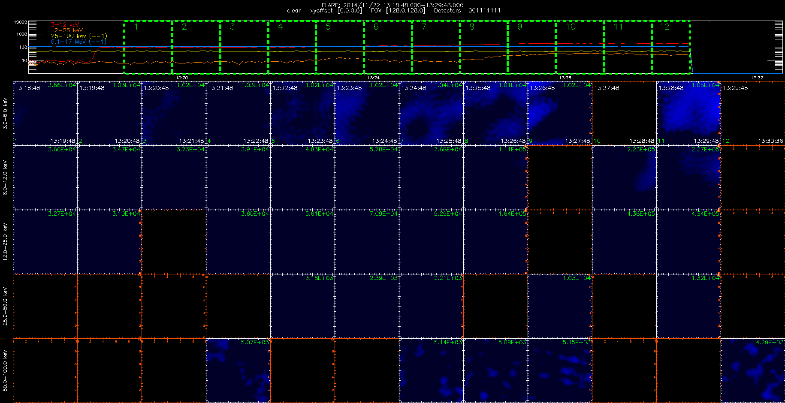
Task: Click the FLARE date and time title text
Action: (x=392, y=5)
